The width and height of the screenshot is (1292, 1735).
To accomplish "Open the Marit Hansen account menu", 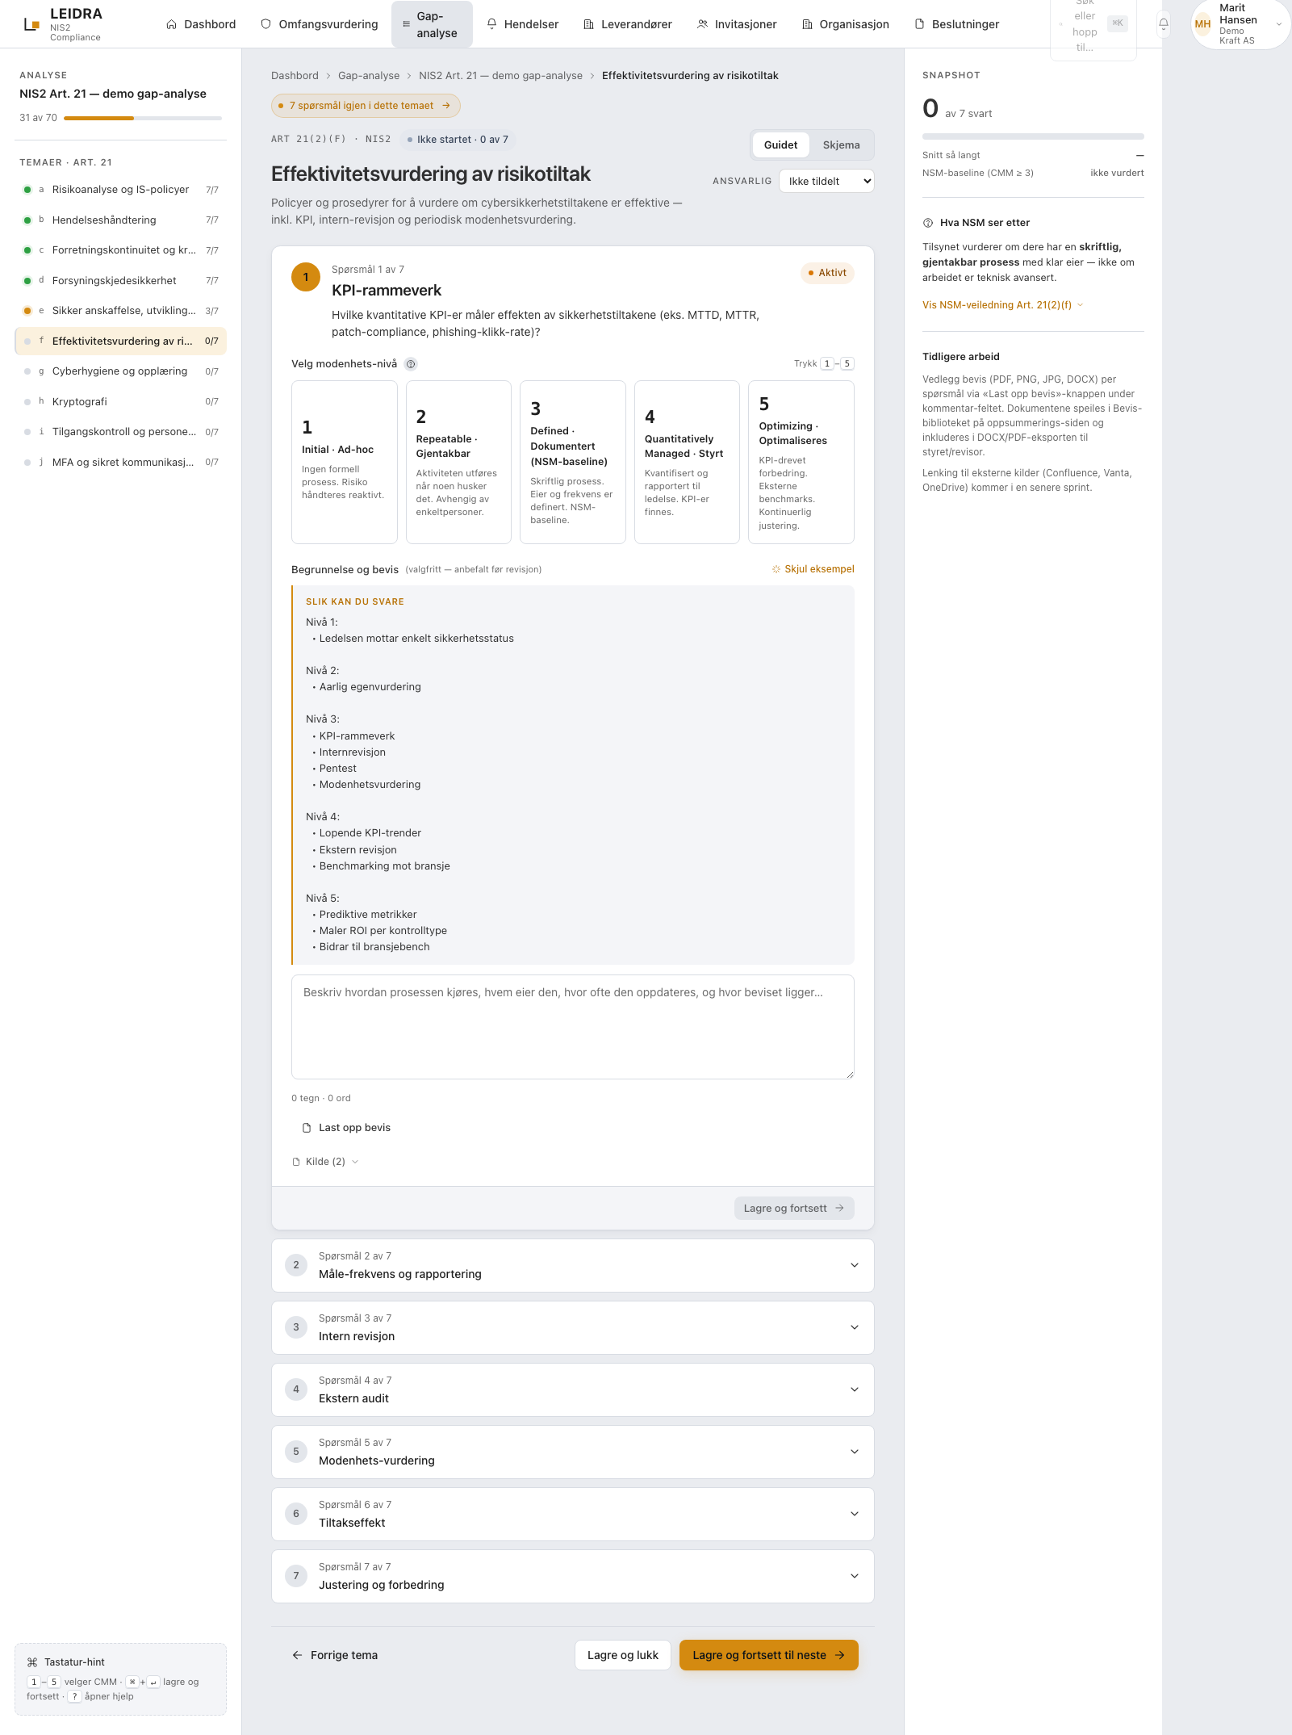I will [x=1240, y=24].
